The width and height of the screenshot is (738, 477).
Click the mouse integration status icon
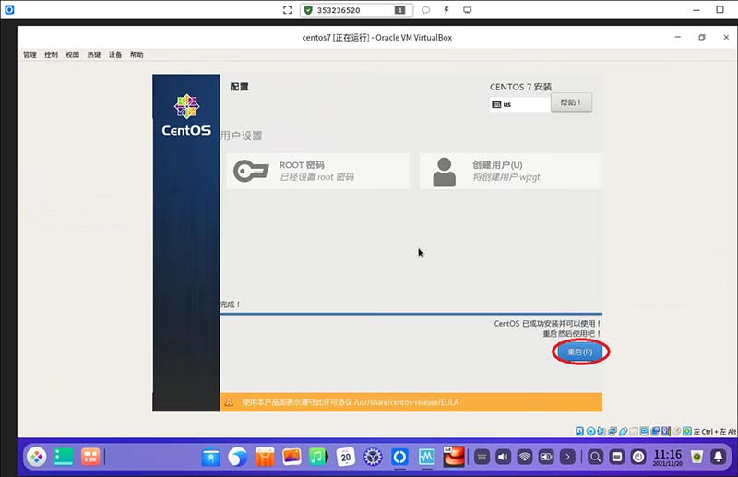click(676, 431)
